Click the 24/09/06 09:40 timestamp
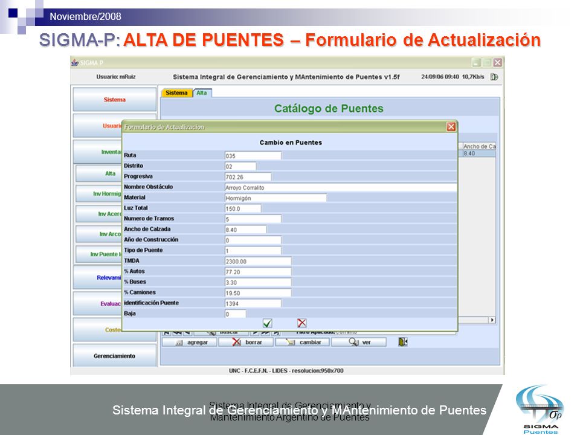Viewport: 580px width, 435px height. (x=440, y=77)
